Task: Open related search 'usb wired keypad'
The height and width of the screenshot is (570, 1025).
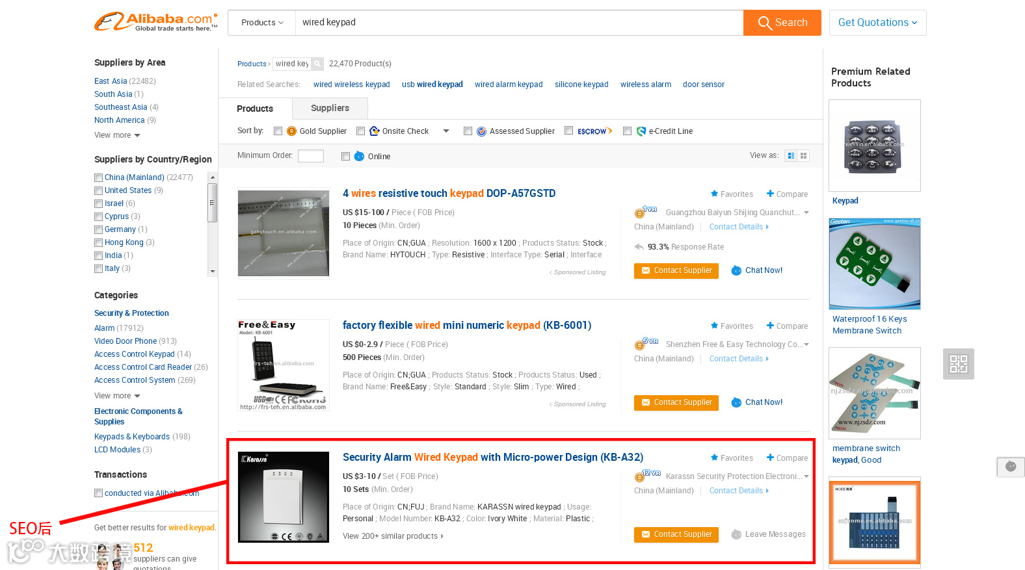Action: tap(433, 84)
